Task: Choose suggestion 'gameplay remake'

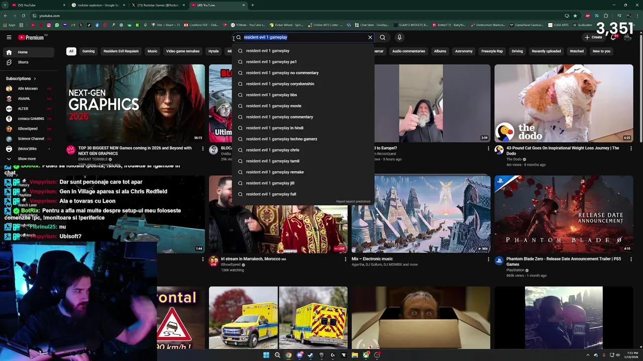Action: tap(303, 172)
